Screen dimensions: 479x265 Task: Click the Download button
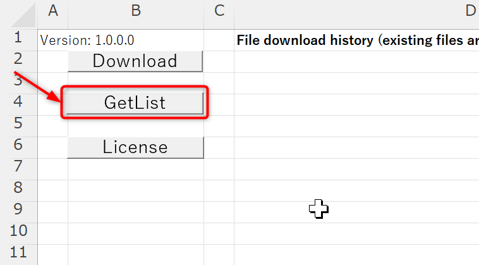[135, 61]
